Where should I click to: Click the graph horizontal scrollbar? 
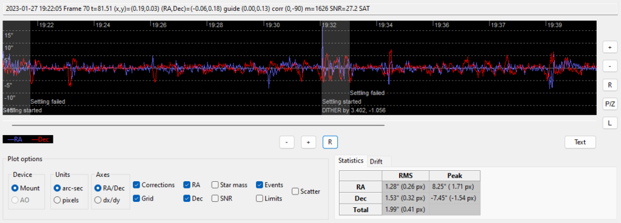click(x=198, y=125)
